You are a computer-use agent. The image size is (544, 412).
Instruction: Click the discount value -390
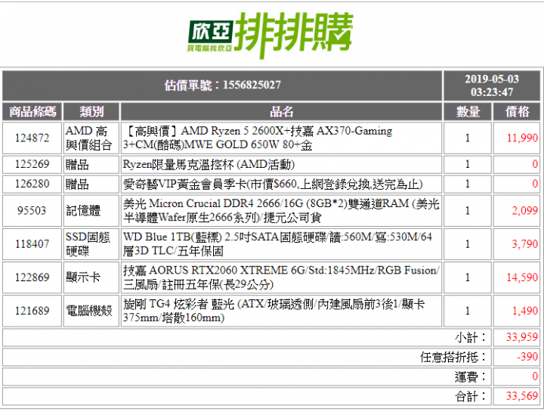click(527, 357)
